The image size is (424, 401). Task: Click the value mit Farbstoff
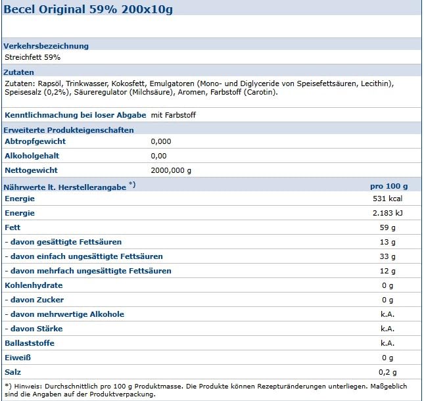(x=174, y=115)
